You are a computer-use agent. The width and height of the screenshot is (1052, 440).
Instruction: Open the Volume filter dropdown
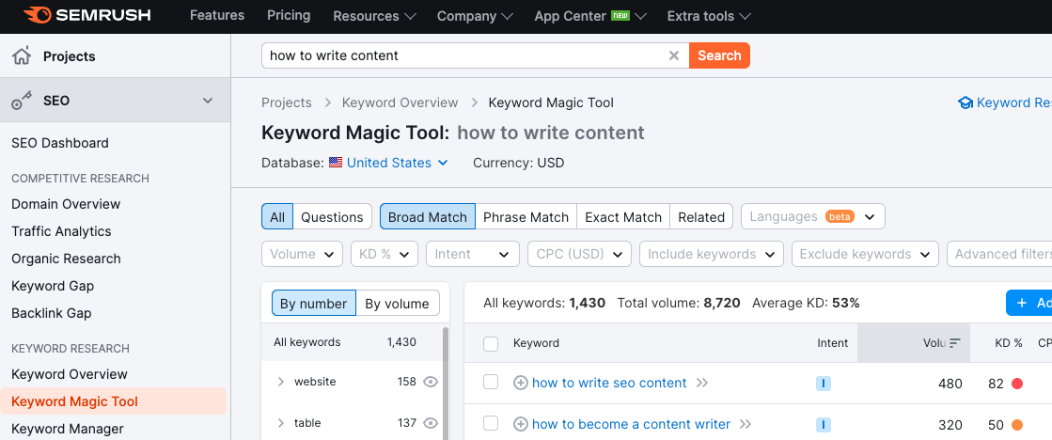pos(303,254)
